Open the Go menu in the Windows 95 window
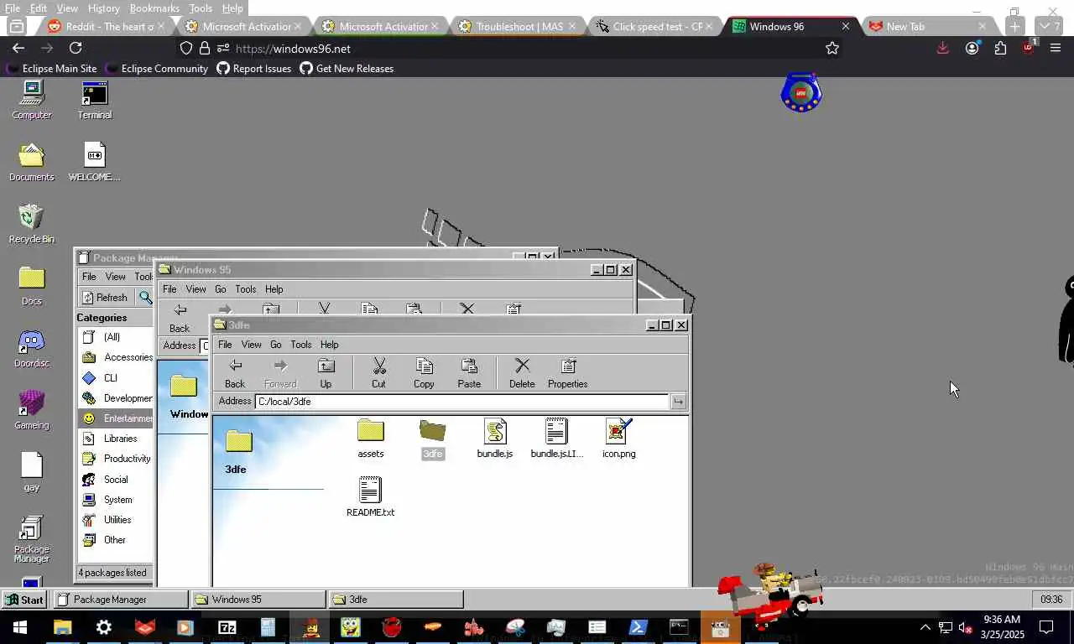1074x644 pixels. point(221,289)
